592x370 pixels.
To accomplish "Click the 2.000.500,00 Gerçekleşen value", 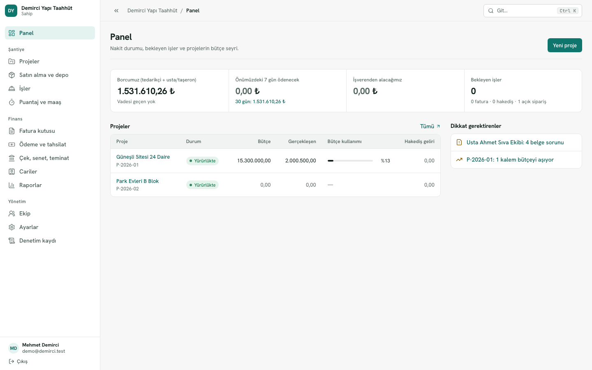I will tap(301, 161).
